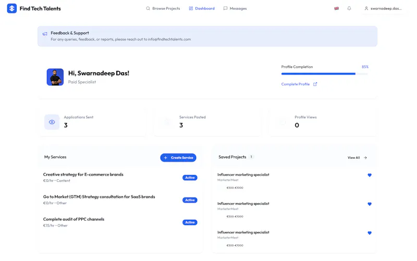Open the language flag selector

(x=336, y=8)
